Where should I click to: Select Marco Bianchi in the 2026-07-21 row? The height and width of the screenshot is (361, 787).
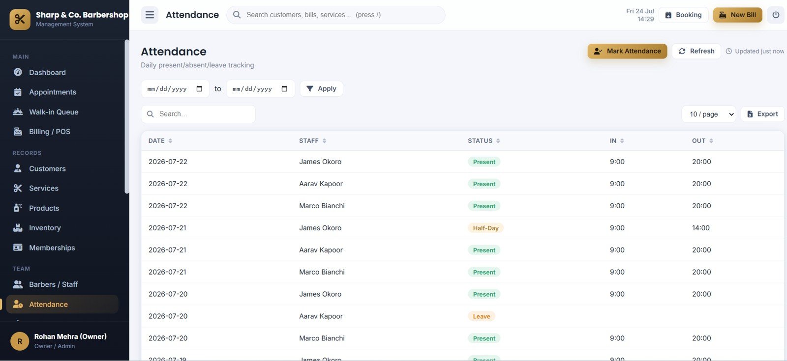[x=322, y=272]
